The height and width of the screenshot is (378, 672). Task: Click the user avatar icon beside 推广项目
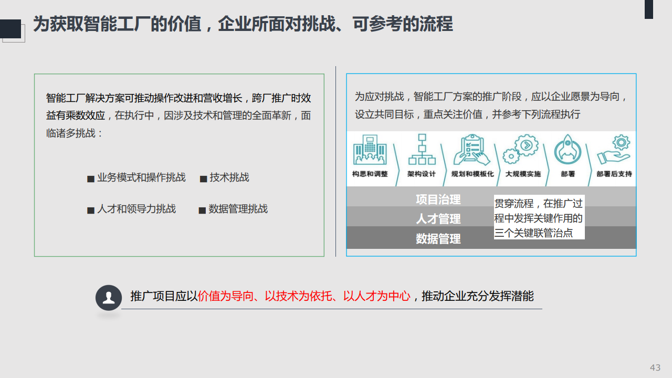pyautogui.click(x=109, y=298)
